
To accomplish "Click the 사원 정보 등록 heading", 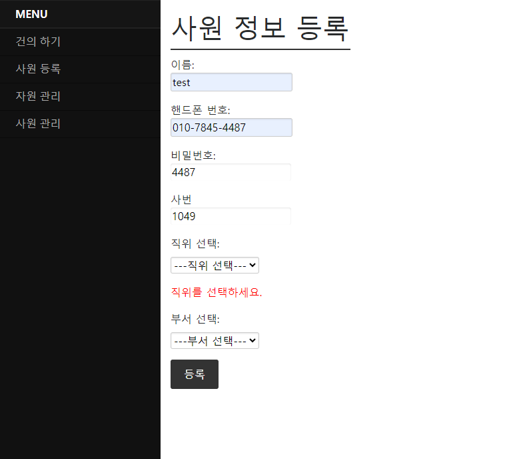I will point(260,29).
